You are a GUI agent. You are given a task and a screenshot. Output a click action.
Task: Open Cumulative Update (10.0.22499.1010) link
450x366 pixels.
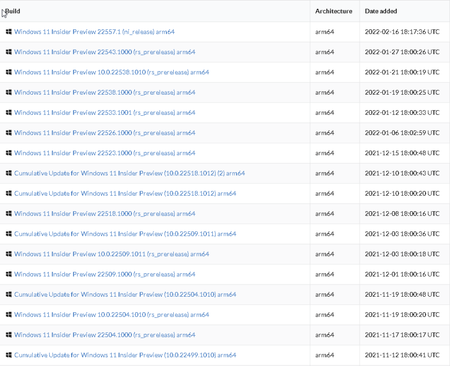pos(125,355)
